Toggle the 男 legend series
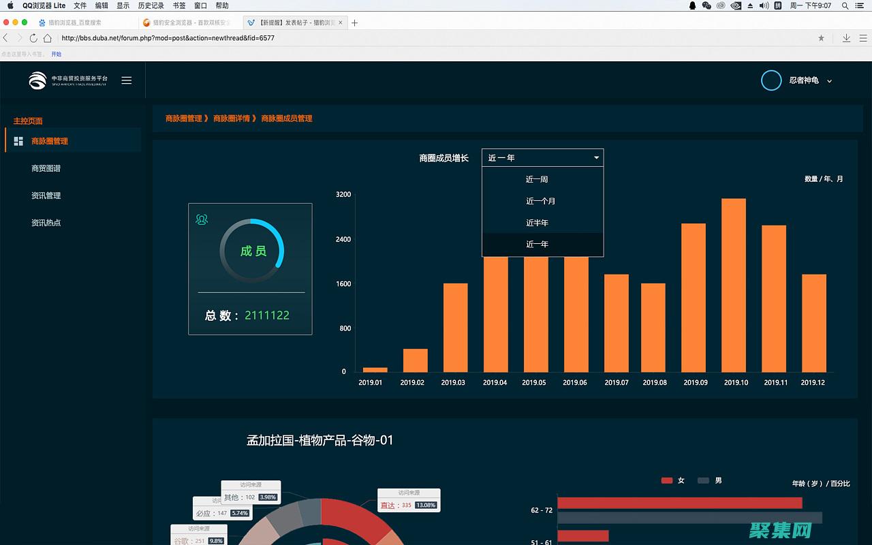The image size is (872, 545). pyautogui.click(x=704, y=480)
